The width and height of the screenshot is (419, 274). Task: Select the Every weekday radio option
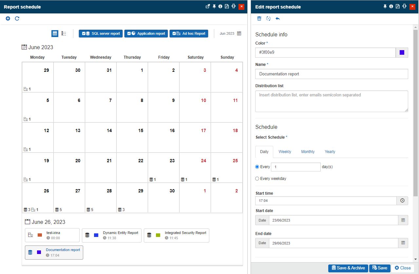(257, 179)
